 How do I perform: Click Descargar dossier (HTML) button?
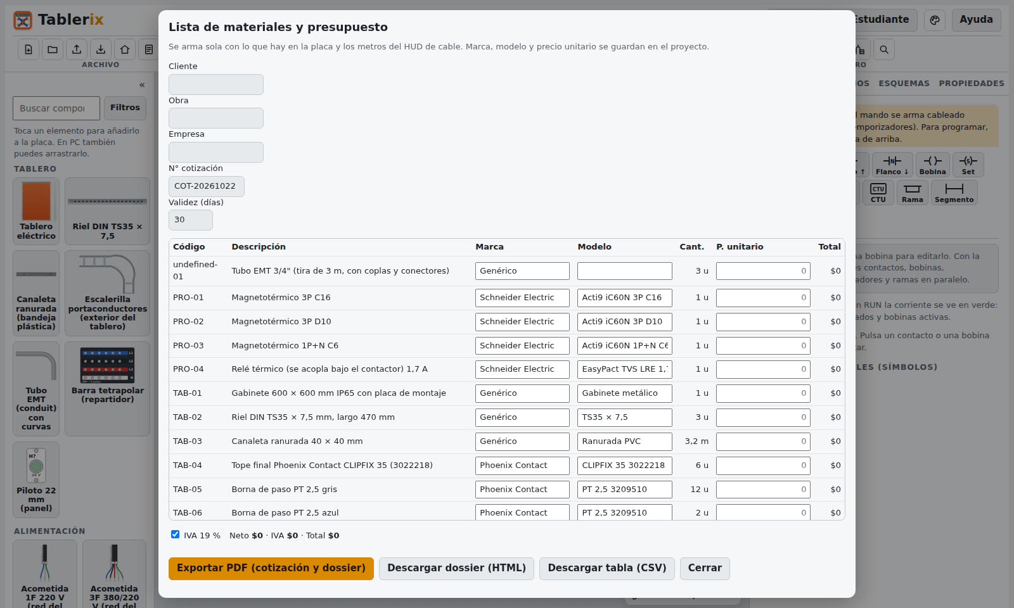click(x=456, y=569)
